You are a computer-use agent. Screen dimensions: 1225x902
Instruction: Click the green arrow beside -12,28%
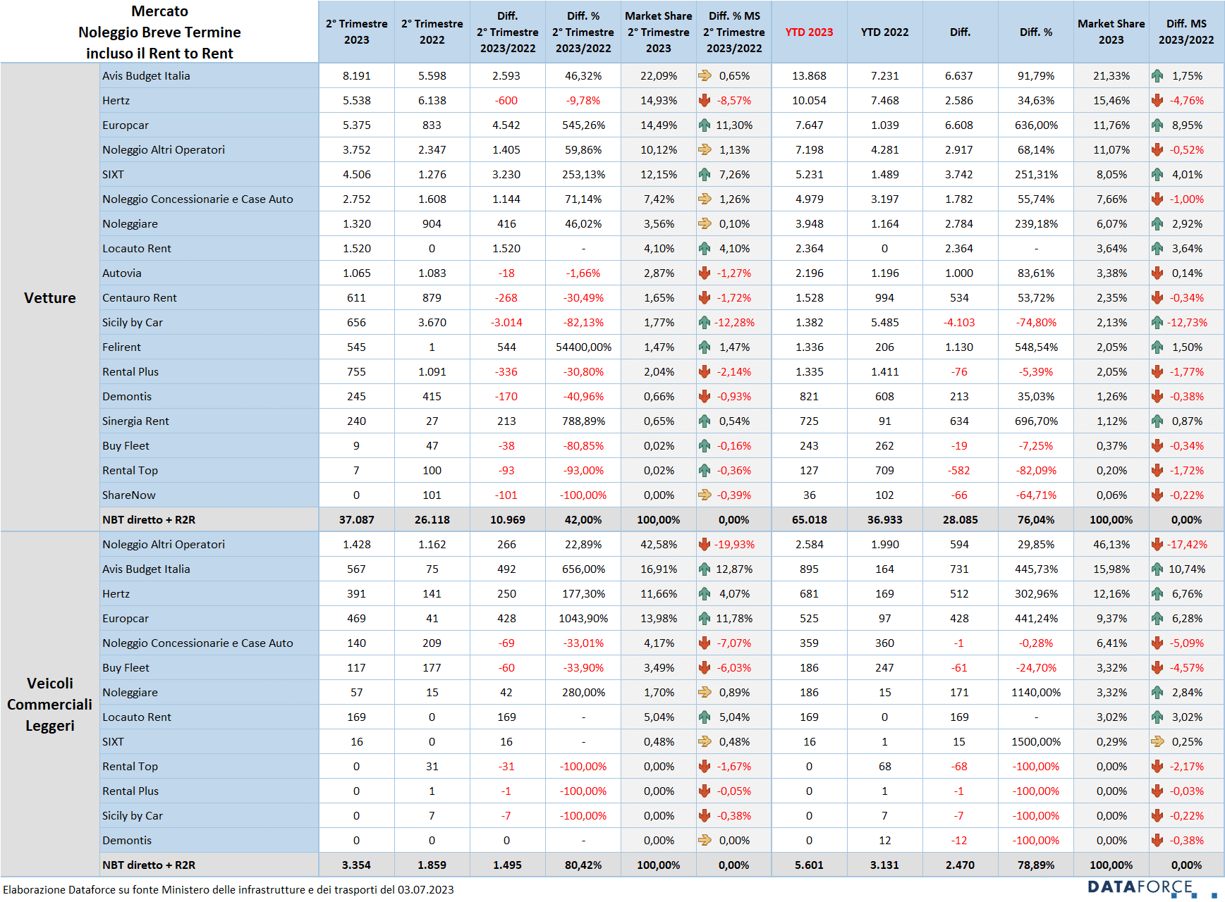705,322
